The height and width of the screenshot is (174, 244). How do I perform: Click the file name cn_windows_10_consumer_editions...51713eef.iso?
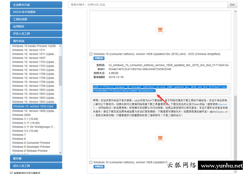(169, 65)
